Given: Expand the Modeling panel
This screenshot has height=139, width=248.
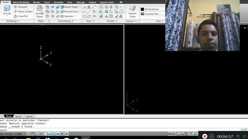Looking at the screenshot, I should (x=13, y=21).
